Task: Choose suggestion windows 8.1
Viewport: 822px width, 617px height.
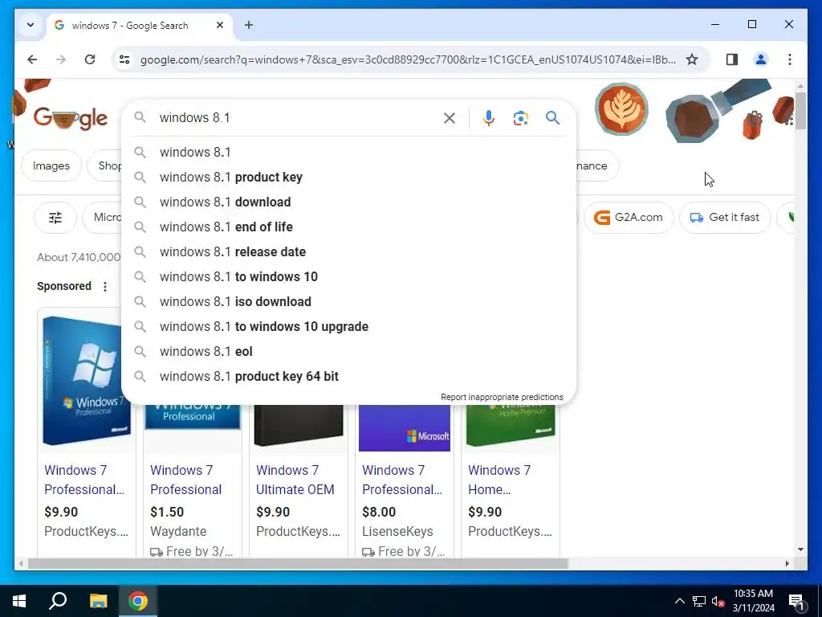Action: click(348, 152)
